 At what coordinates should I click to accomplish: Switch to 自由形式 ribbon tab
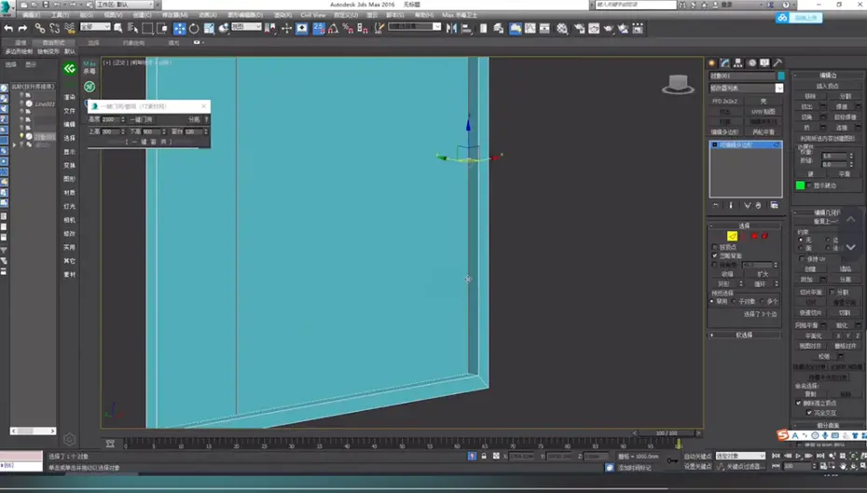click(x=54, y=43)
